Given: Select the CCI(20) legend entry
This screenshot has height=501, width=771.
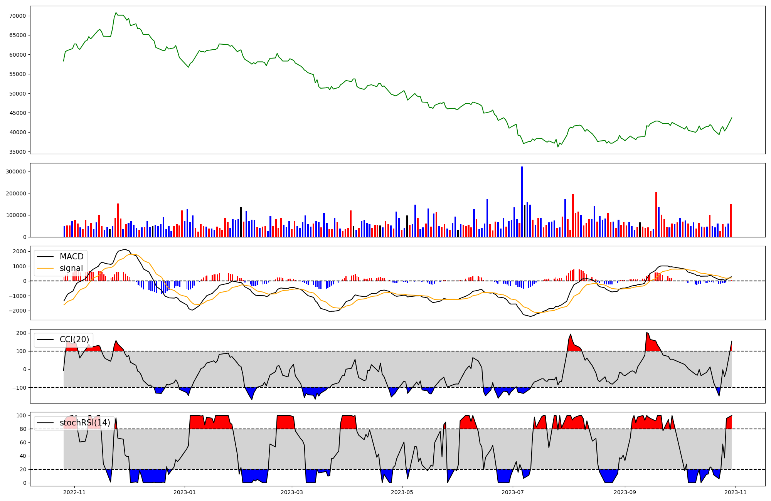Looking at the screenshot, I should coord(74,340).
